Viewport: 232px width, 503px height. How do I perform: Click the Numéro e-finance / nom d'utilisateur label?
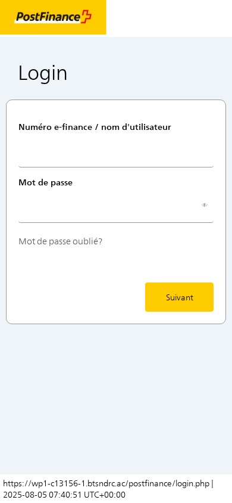[x=95, y=127]
